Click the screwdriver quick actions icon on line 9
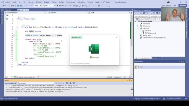The image size is (189, 106). 14,35
